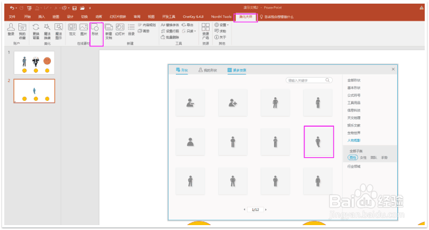This screenshot has height=230, width=429.
Task: Close the shapes dialog
Action: [x=393, y=69]
